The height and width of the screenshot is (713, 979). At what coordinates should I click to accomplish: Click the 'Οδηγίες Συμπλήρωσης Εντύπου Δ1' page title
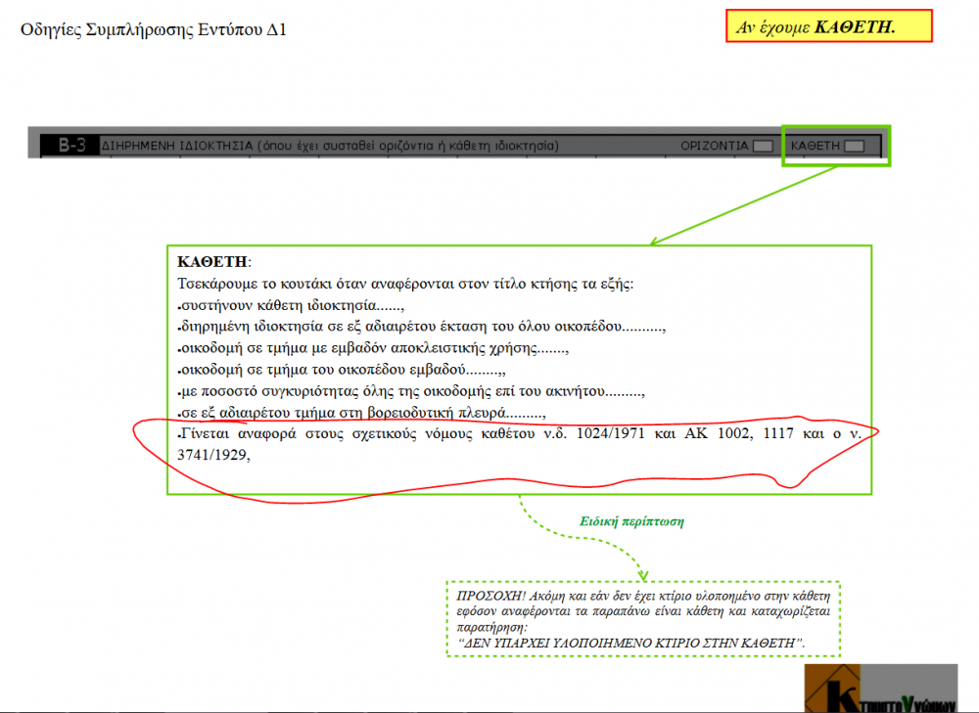(154, 29)
